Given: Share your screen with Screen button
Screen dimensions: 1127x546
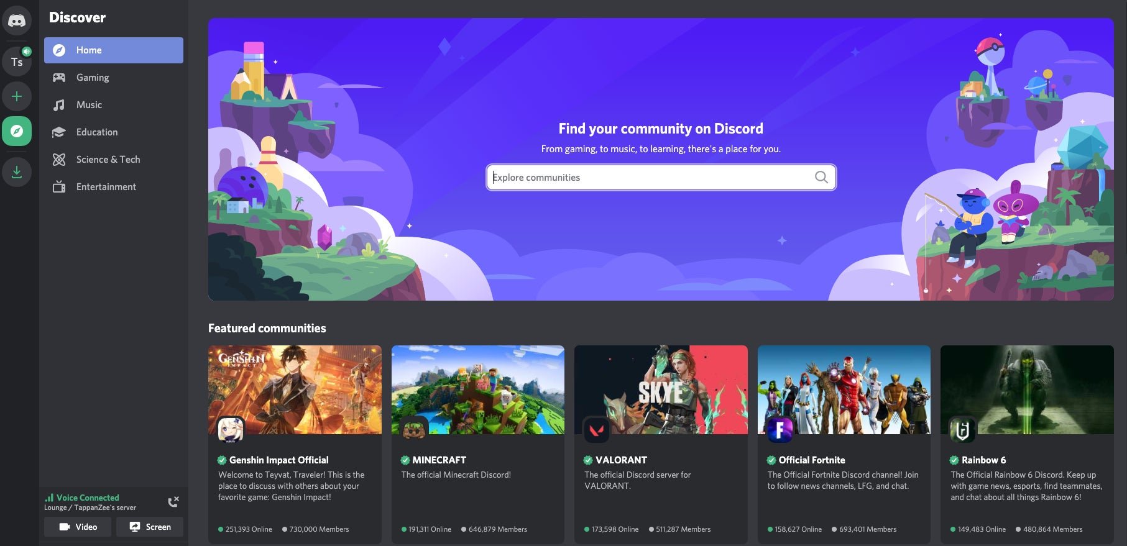Looking at the screenshot, I should tap(150, 527).
